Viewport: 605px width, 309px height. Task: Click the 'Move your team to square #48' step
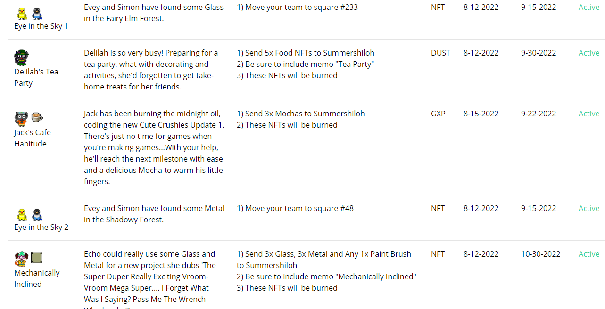tap(295, 208)
